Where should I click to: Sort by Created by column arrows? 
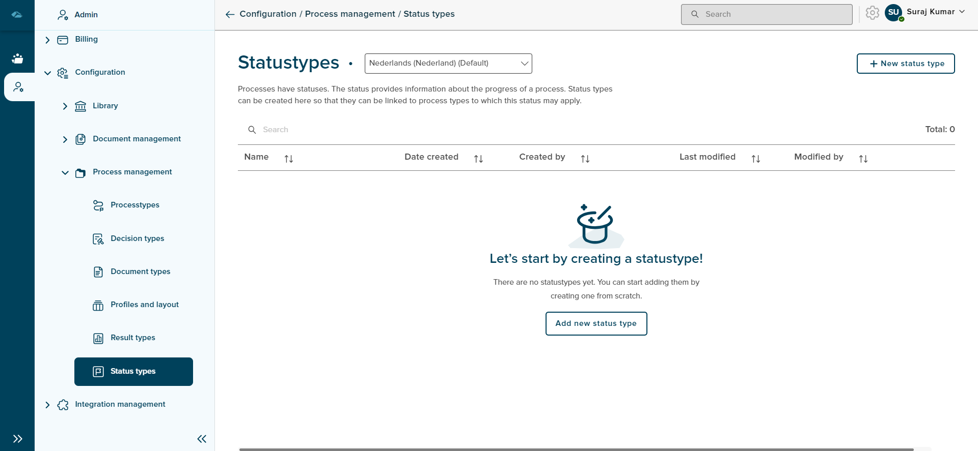(585, 159)
